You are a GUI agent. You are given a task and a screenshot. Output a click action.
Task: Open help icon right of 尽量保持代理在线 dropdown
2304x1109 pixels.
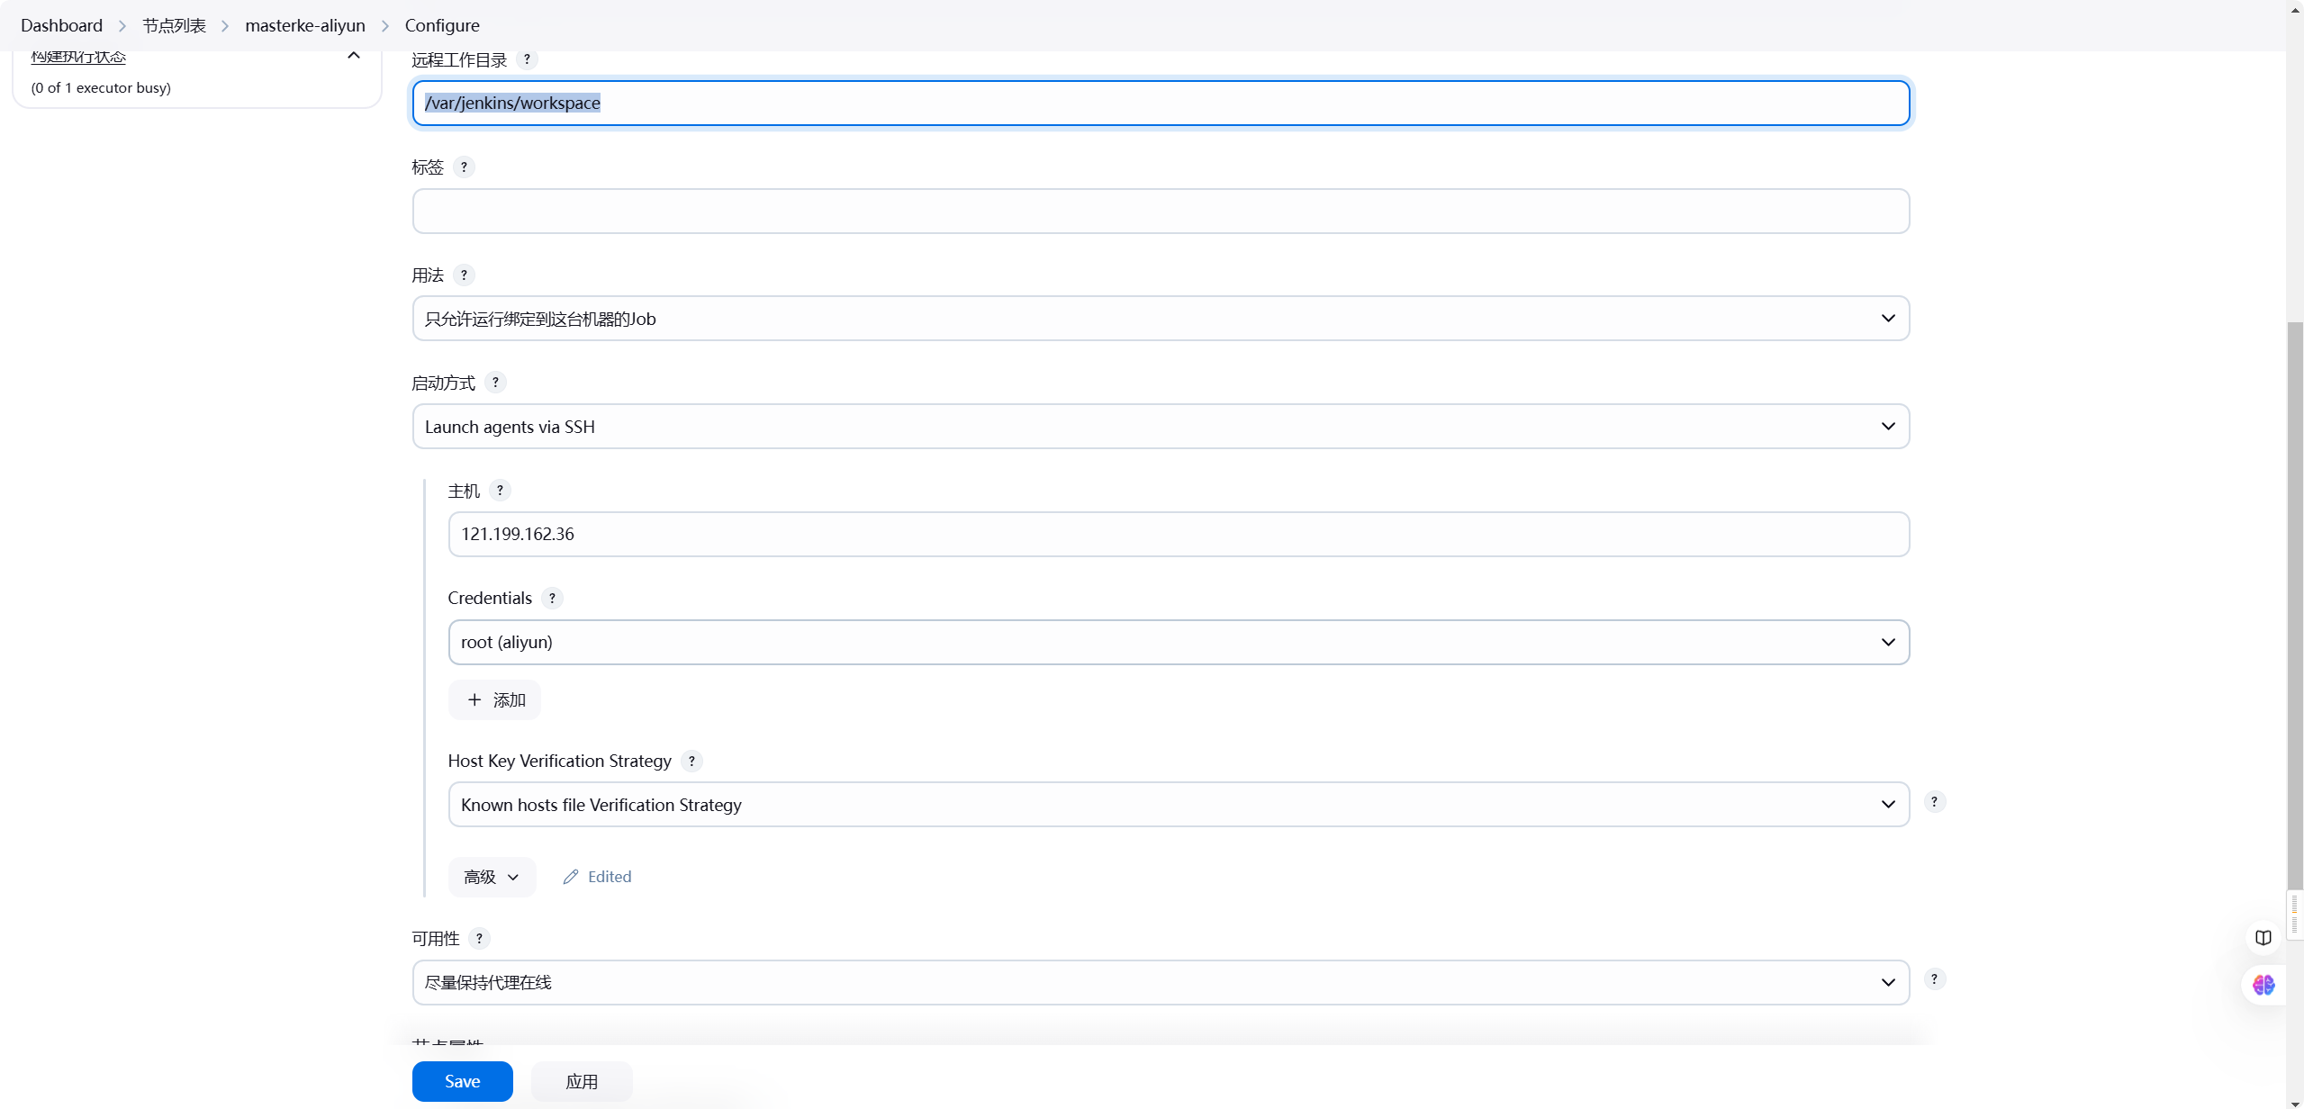[x=1934, y=979]
